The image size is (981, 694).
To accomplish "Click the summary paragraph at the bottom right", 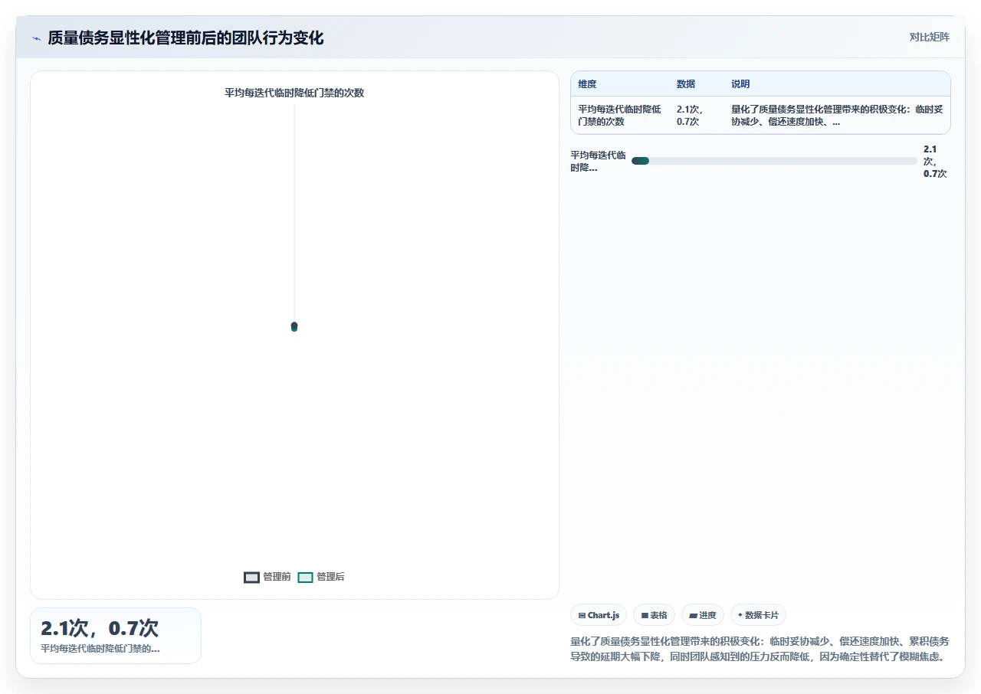I will tap(760, 649).
